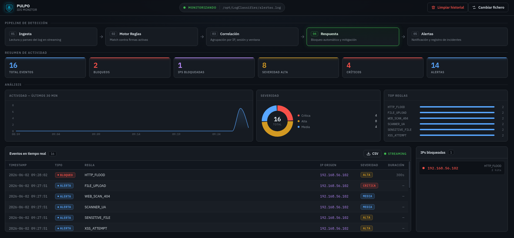Image resolution: width=514 pixels, height=238 pixels.
Task: Click the log path /opt/LogClassifier/alertas.log
Action: 252,8
